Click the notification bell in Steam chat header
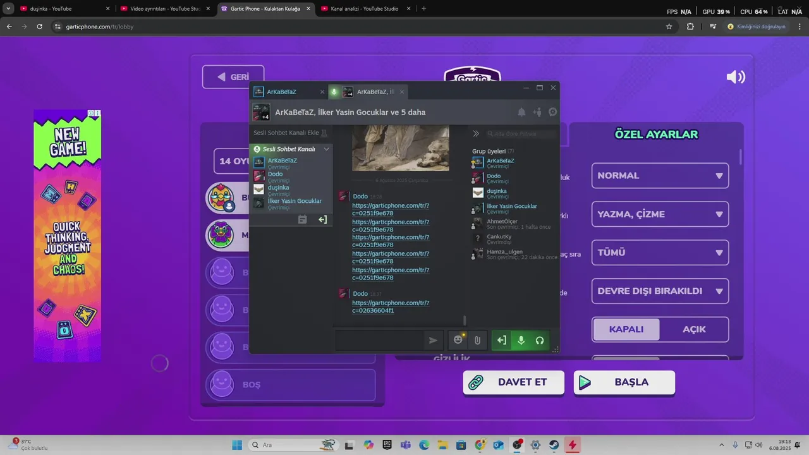This screenshot has height=455, width=809. click(521, 112)
